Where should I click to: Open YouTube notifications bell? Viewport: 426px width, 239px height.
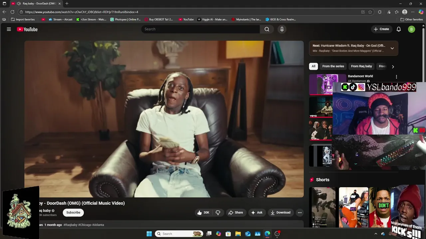point(399,29)
